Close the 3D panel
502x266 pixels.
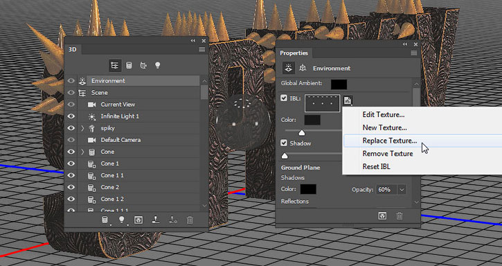click(204, 41)
